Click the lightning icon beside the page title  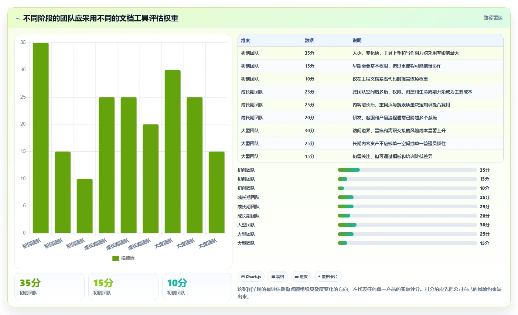pos(17,18)
